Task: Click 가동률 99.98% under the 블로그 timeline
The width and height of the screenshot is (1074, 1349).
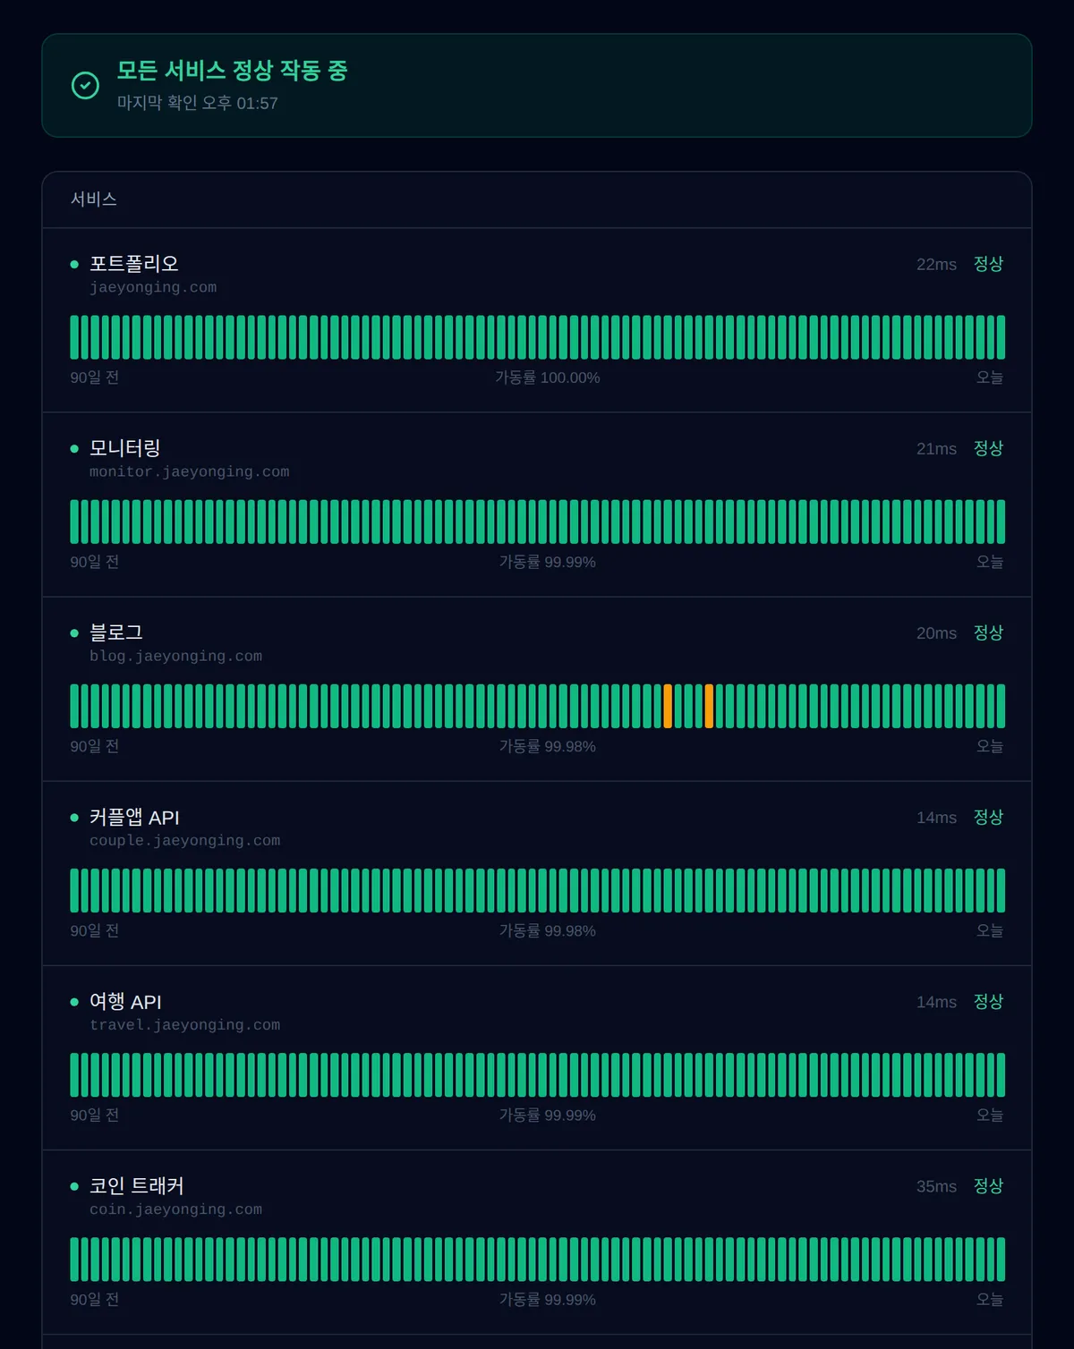Action: tap(548, 746)
